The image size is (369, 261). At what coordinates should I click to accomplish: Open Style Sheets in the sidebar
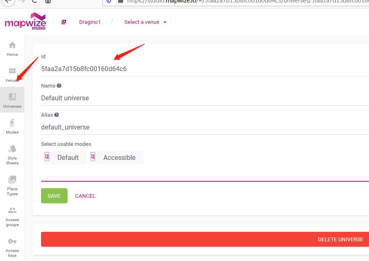12,155
